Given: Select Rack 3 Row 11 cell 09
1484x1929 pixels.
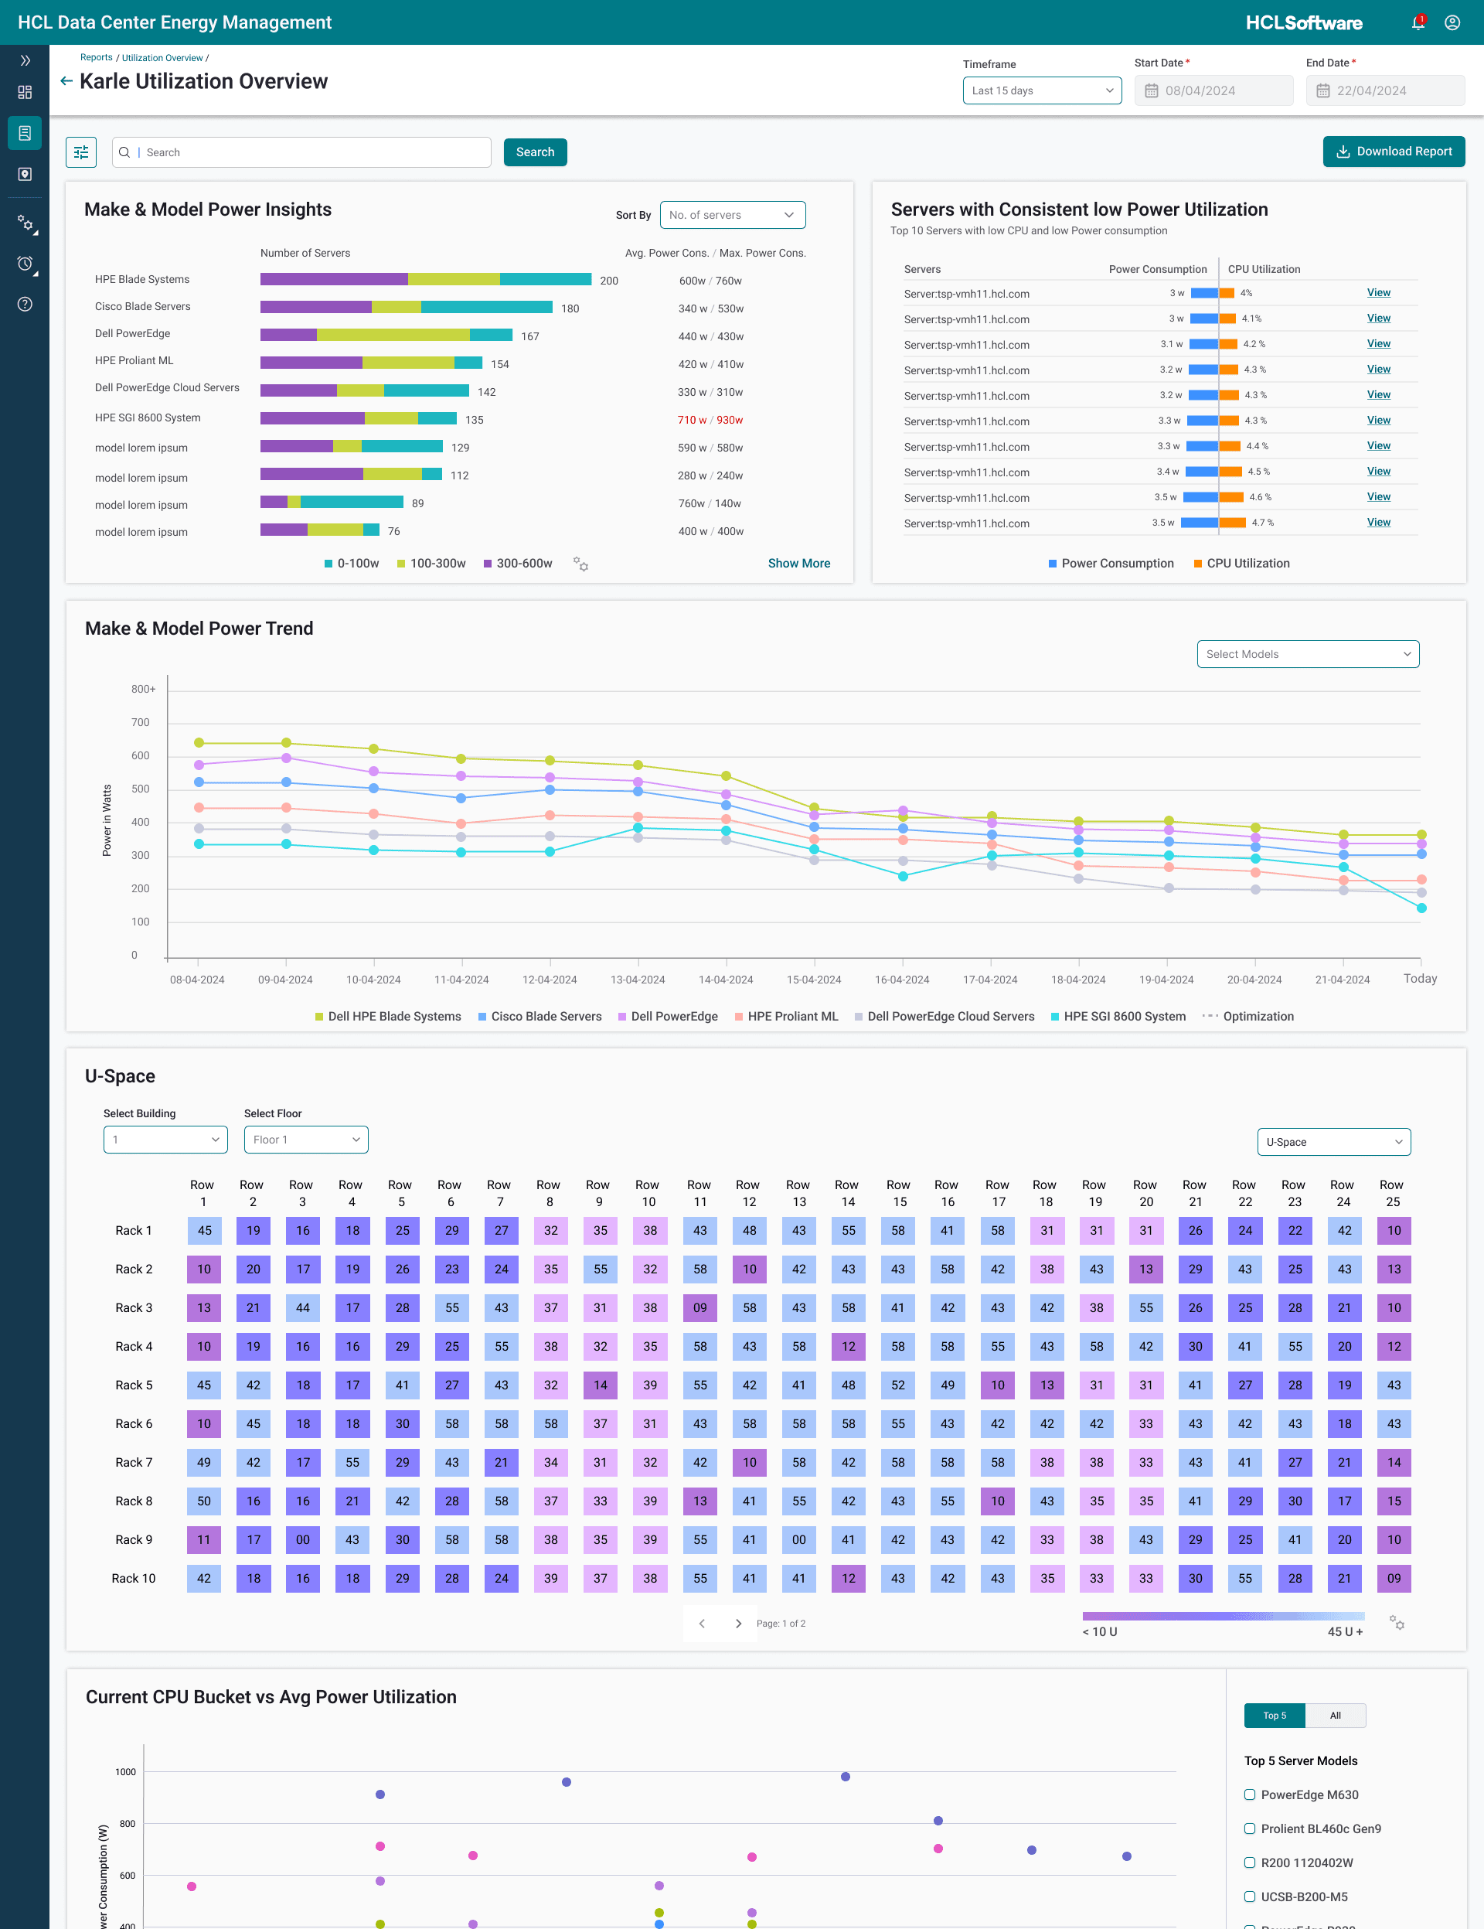Looking at the screenshot, I should pyautogui.click(x=699, y=1308).
